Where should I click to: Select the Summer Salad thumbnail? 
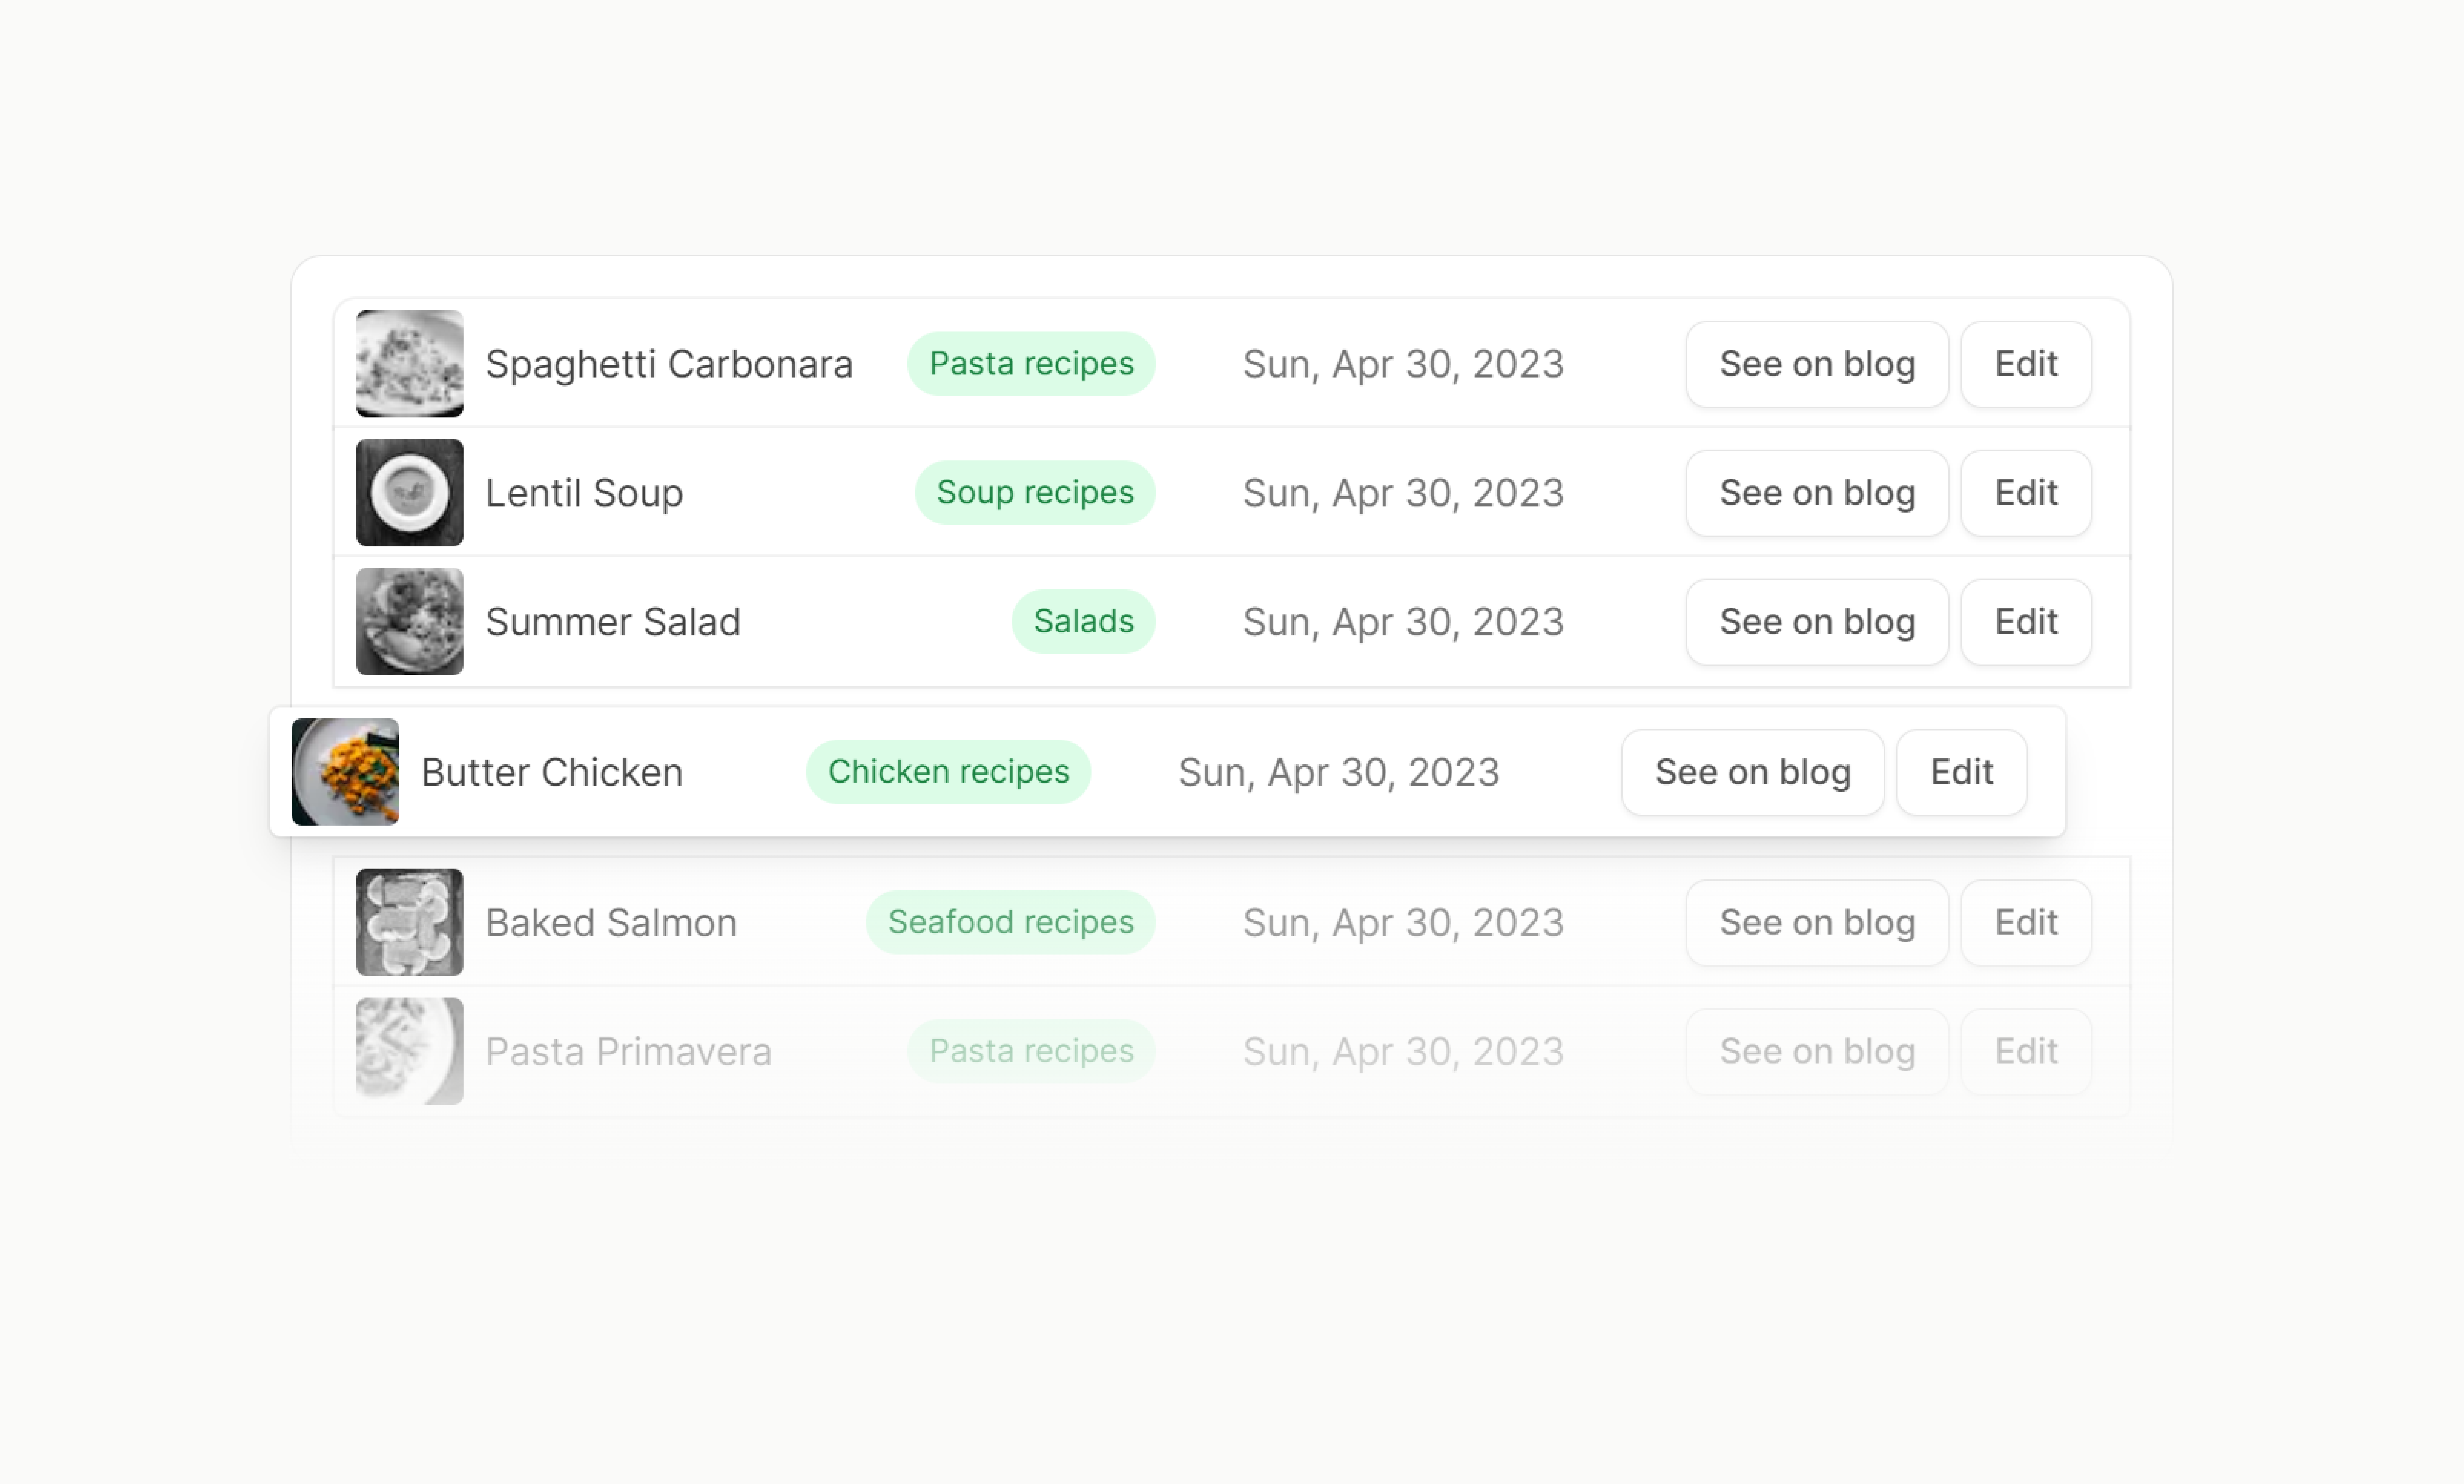[x=409, y=622]
